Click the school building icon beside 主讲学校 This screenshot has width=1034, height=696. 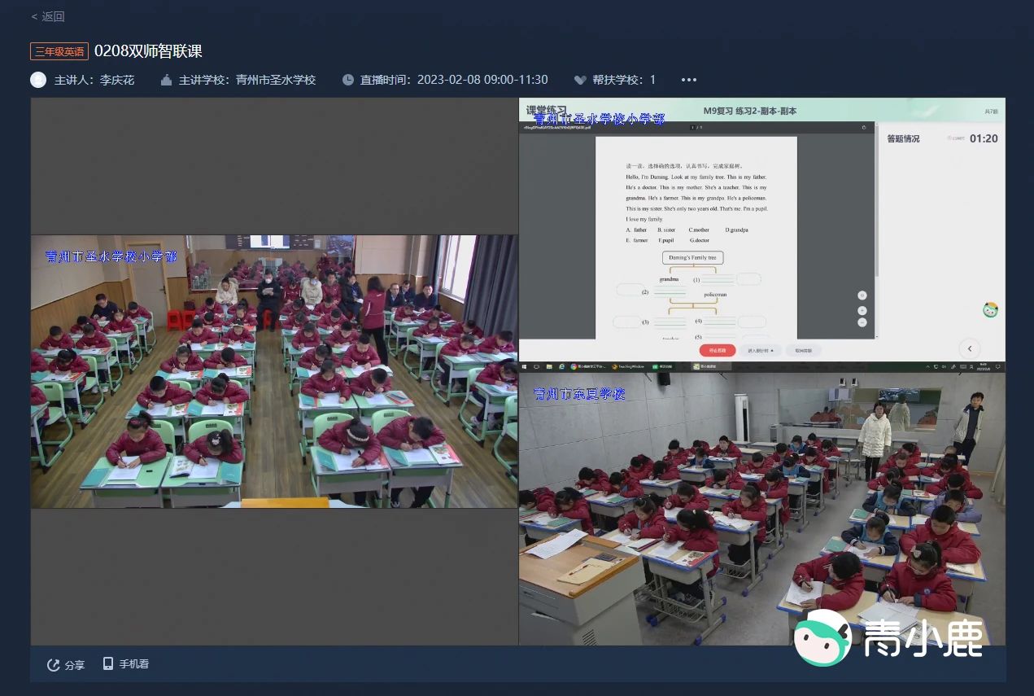click(167, 80)
